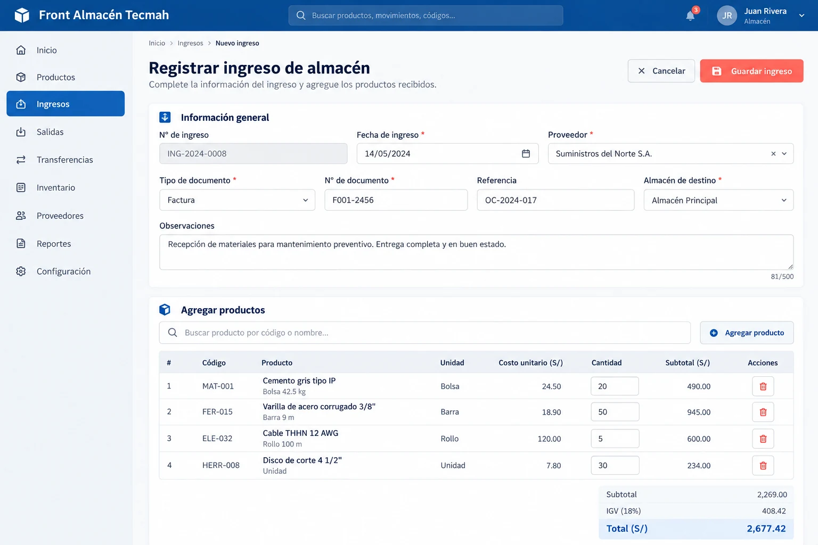Open Configuración in the sidebar
The height and width of the screenshot is (545, 818).
[x=66, y=271]
